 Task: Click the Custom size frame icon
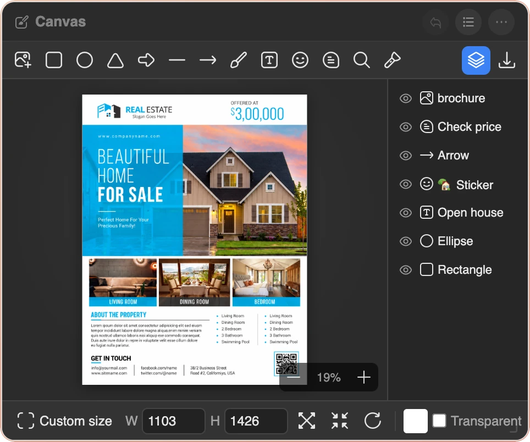pos(26,421)
